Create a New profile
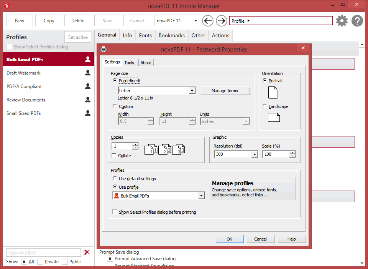368x269 pixels. click(x=20, y=21)
